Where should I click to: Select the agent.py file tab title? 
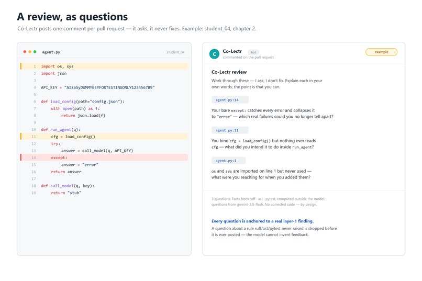[51, 52]
